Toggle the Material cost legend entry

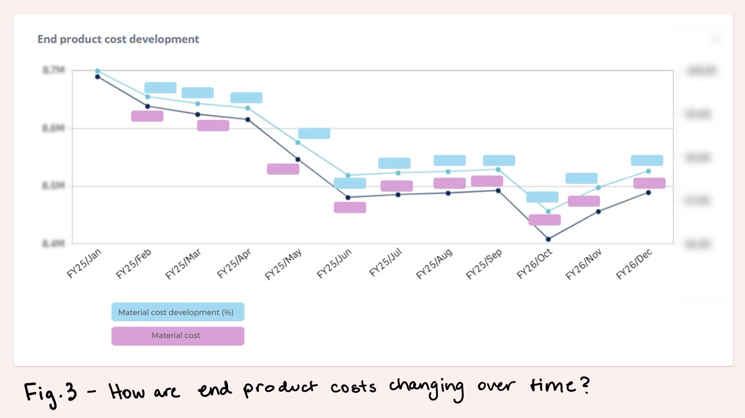tap(178, 336)
